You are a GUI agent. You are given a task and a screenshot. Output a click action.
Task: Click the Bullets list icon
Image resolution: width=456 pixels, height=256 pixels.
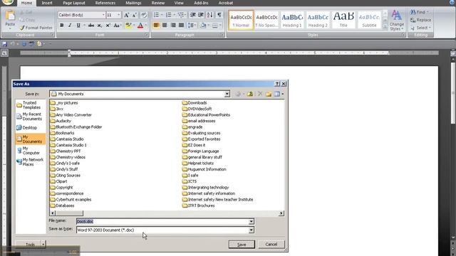pos(157,15)
